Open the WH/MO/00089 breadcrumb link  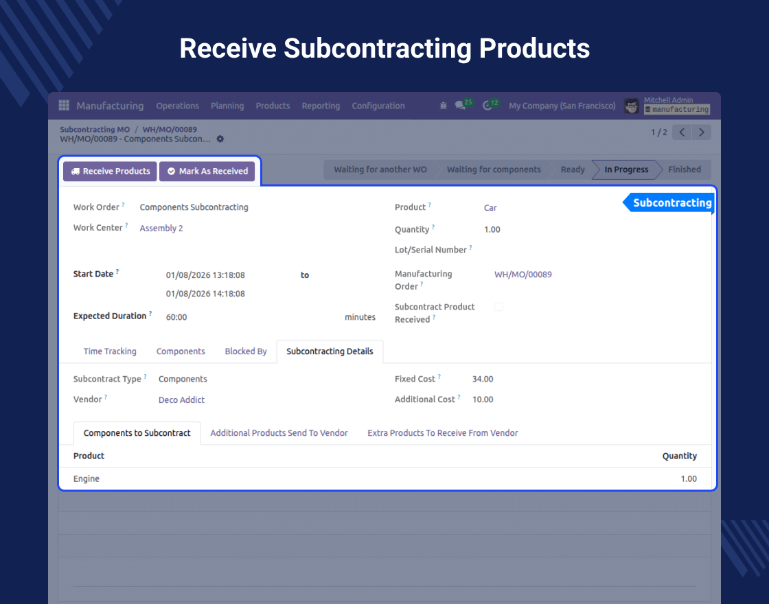[170, 130]
